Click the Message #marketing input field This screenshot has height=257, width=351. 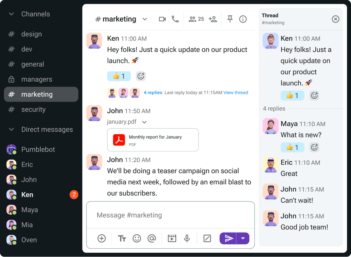(x=170, y=215)
